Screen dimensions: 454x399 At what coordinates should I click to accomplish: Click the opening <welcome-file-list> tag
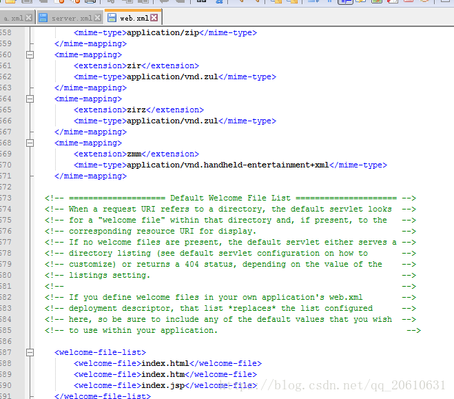click(x=100, y=352)
